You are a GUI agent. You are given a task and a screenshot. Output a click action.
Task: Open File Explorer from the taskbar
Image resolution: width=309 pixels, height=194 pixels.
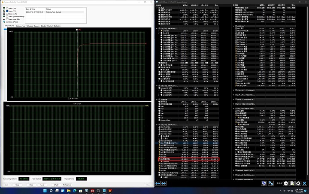tap(69, 191)
